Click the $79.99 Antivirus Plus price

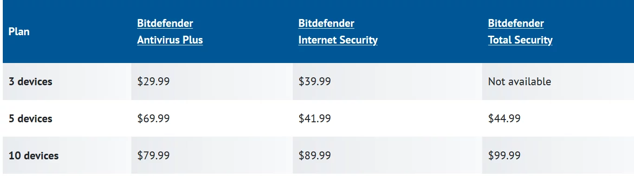[x=154, y=156]
